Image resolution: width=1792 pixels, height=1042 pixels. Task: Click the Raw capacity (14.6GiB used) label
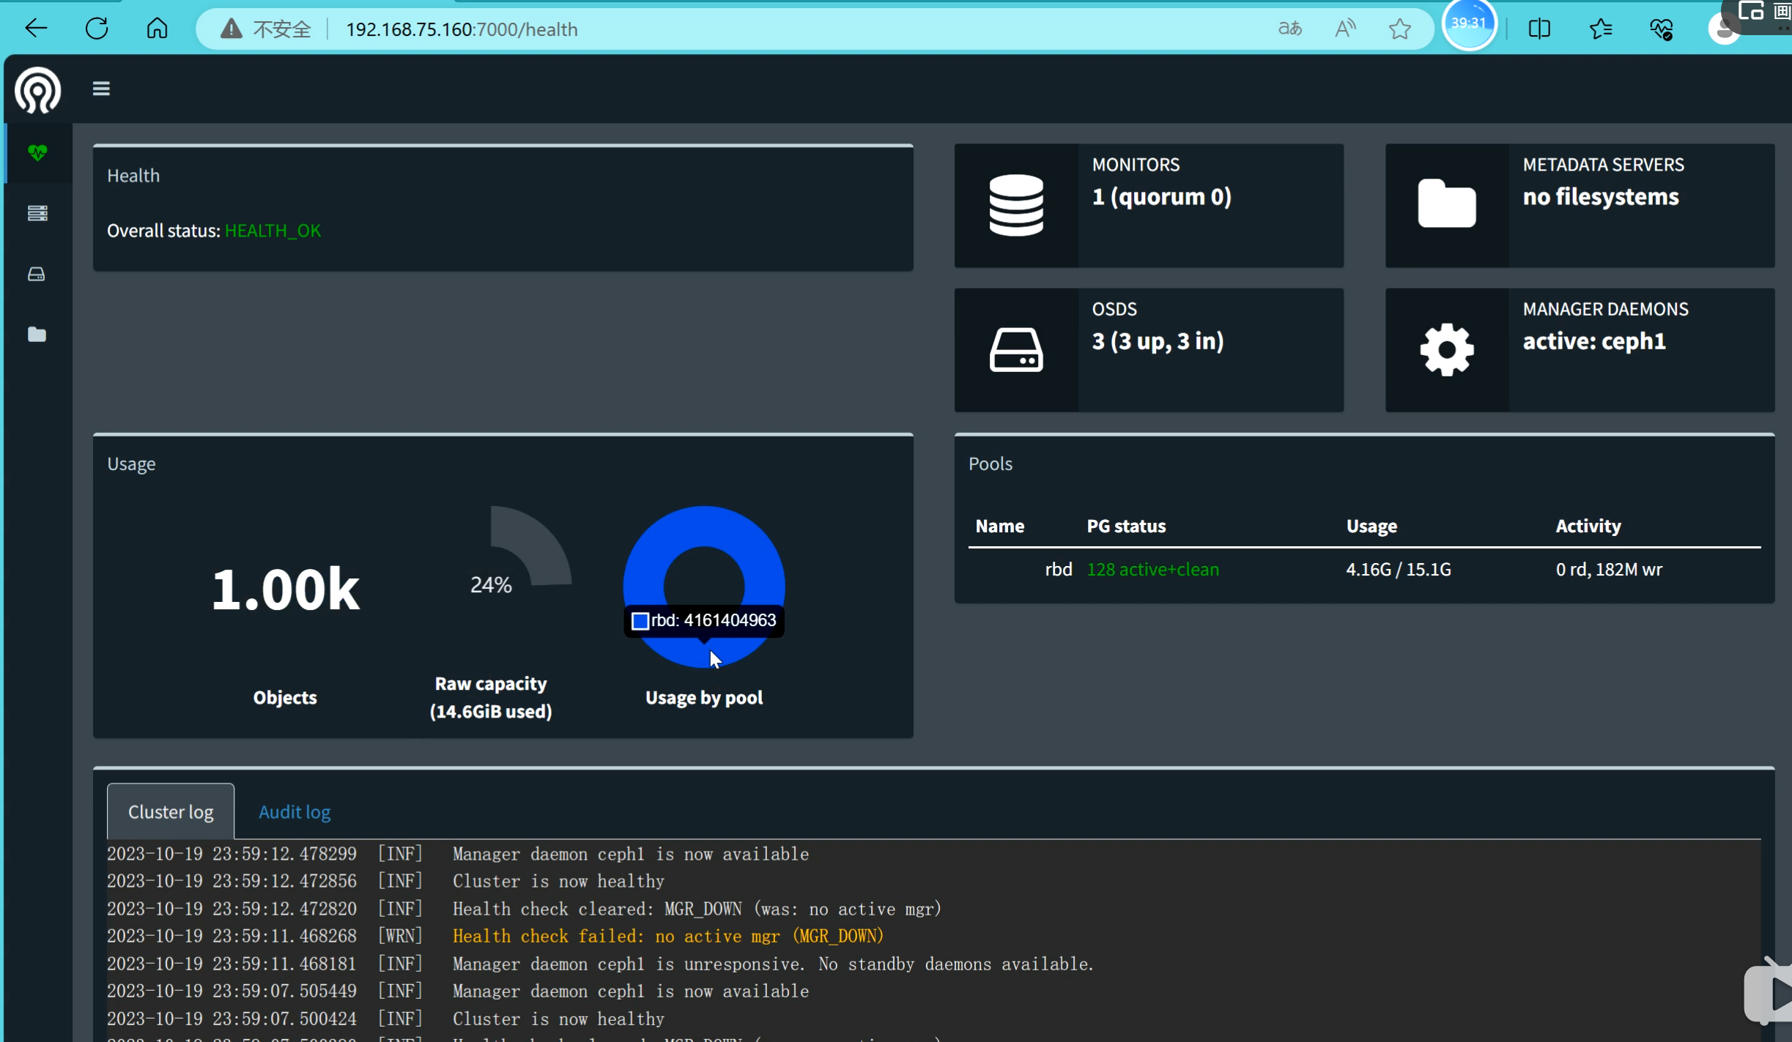click(x=491, y=697)
